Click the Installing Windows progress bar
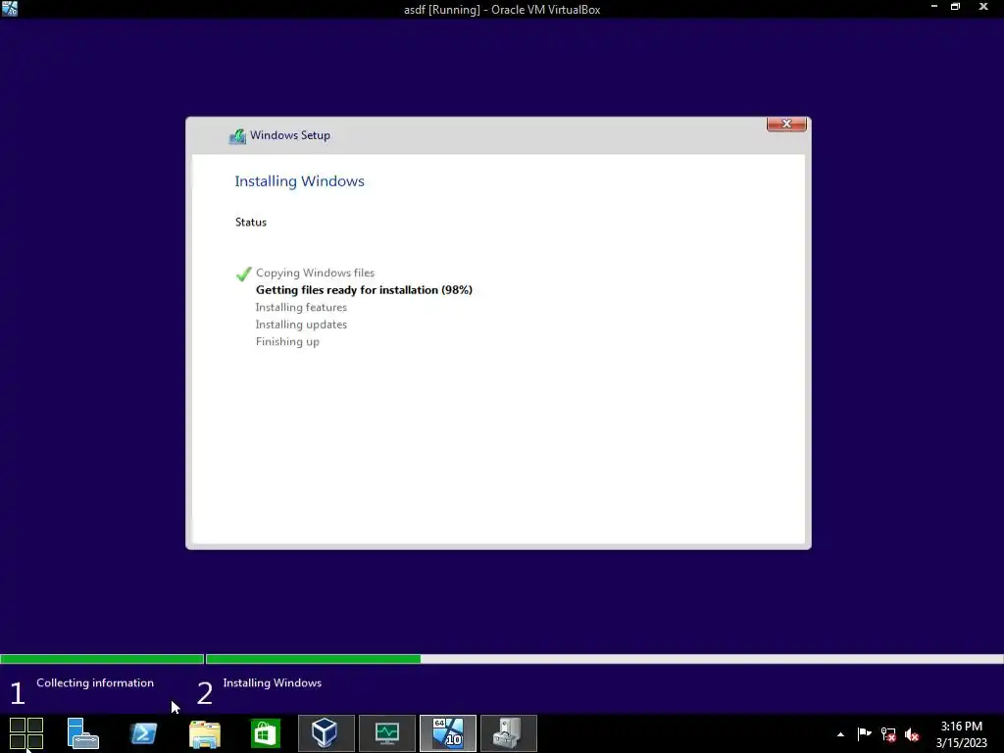 (604, 659)
